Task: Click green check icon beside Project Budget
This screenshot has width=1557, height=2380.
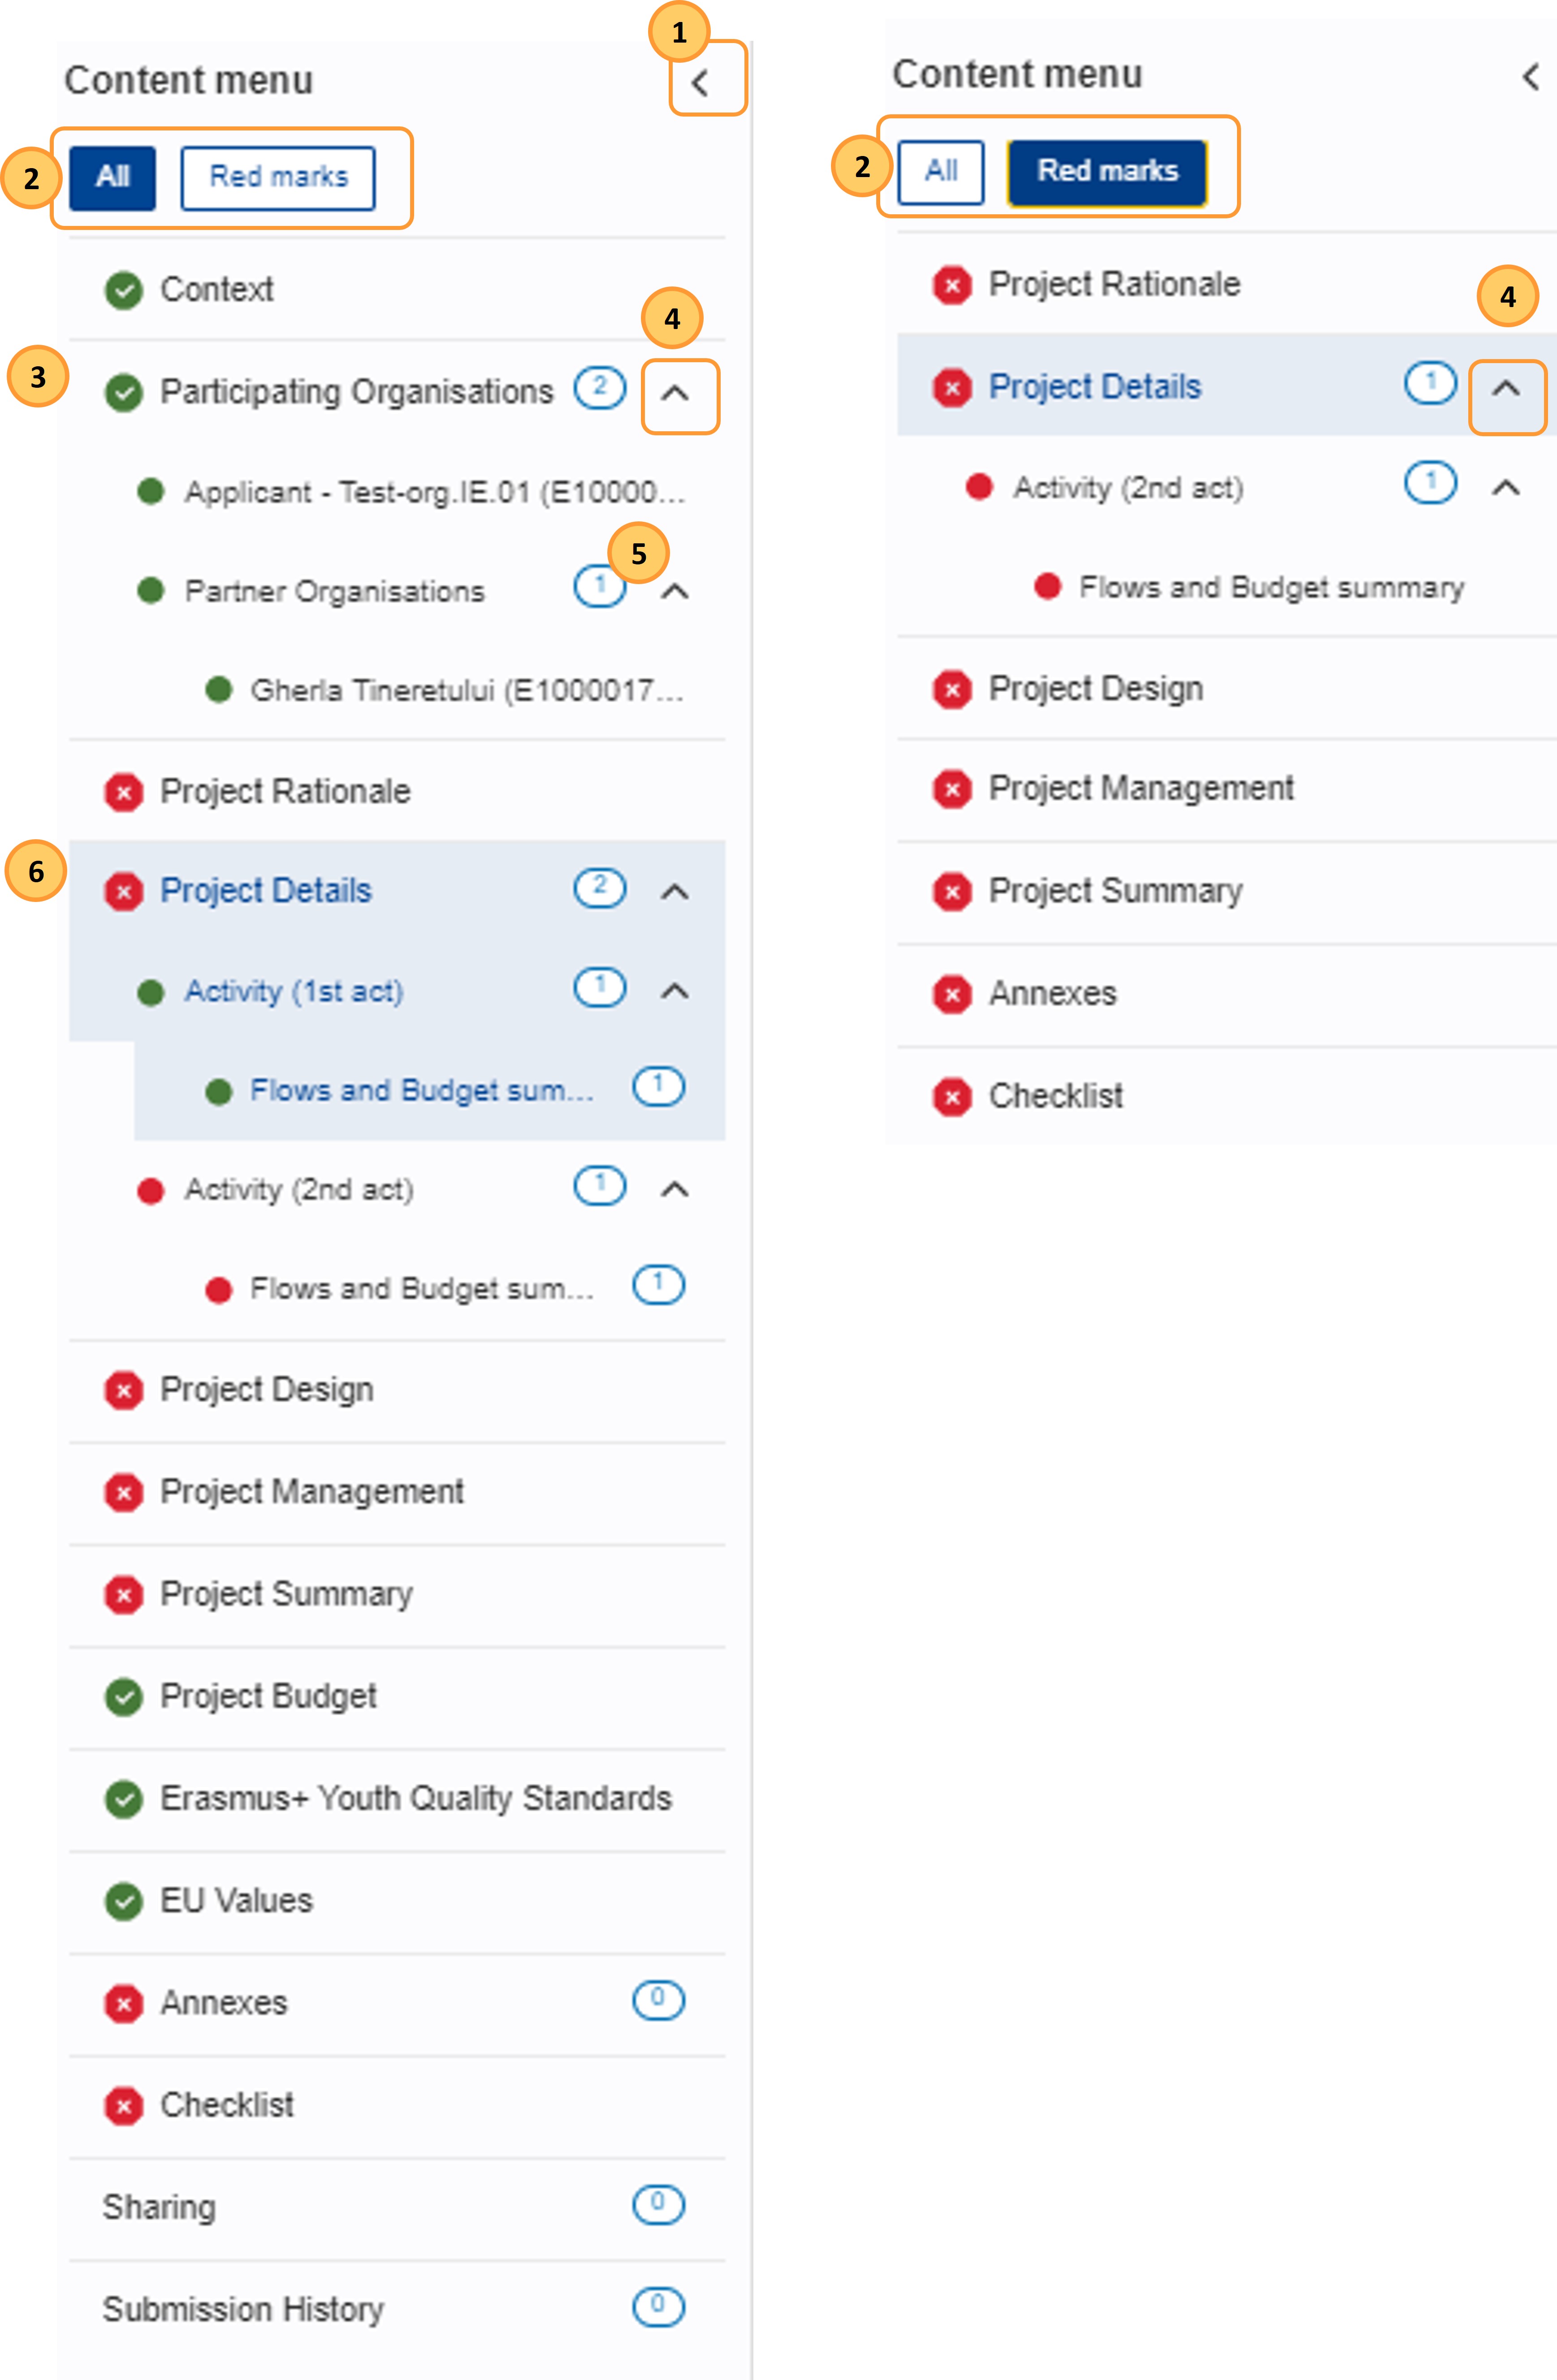Action: click(x=124, y=1697)
